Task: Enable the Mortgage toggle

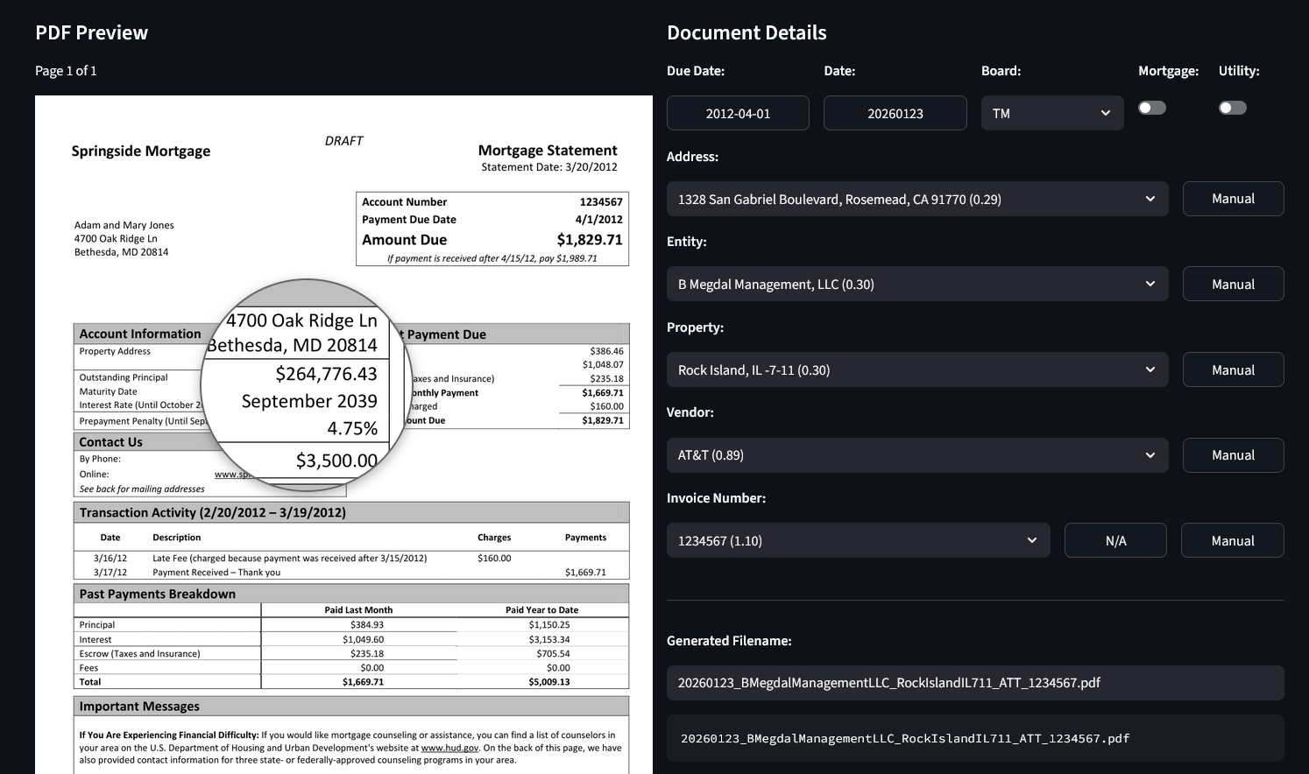Action: (x=1151, y=107)
